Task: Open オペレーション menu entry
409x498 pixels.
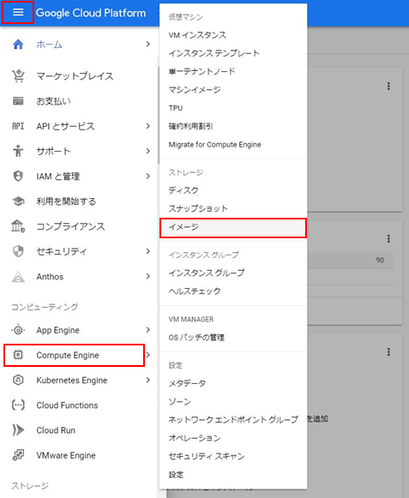Action: [x=233, y=438]
